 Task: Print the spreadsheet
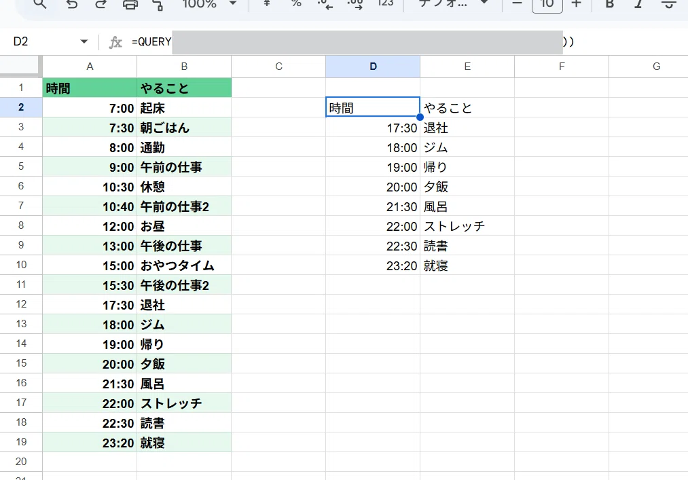pyautogui.click(x=130, y=4)
